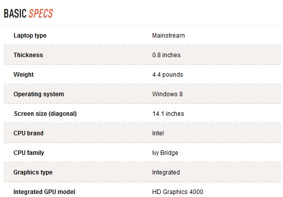This screenshot has height=197, width=283.
Task: Click the Mainstream value
Action: [168, 36]
